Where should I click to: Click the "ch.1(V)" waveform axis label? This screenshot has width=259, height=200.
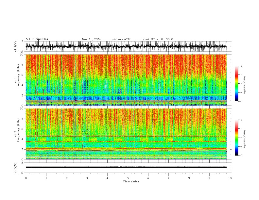click(16, 46)
